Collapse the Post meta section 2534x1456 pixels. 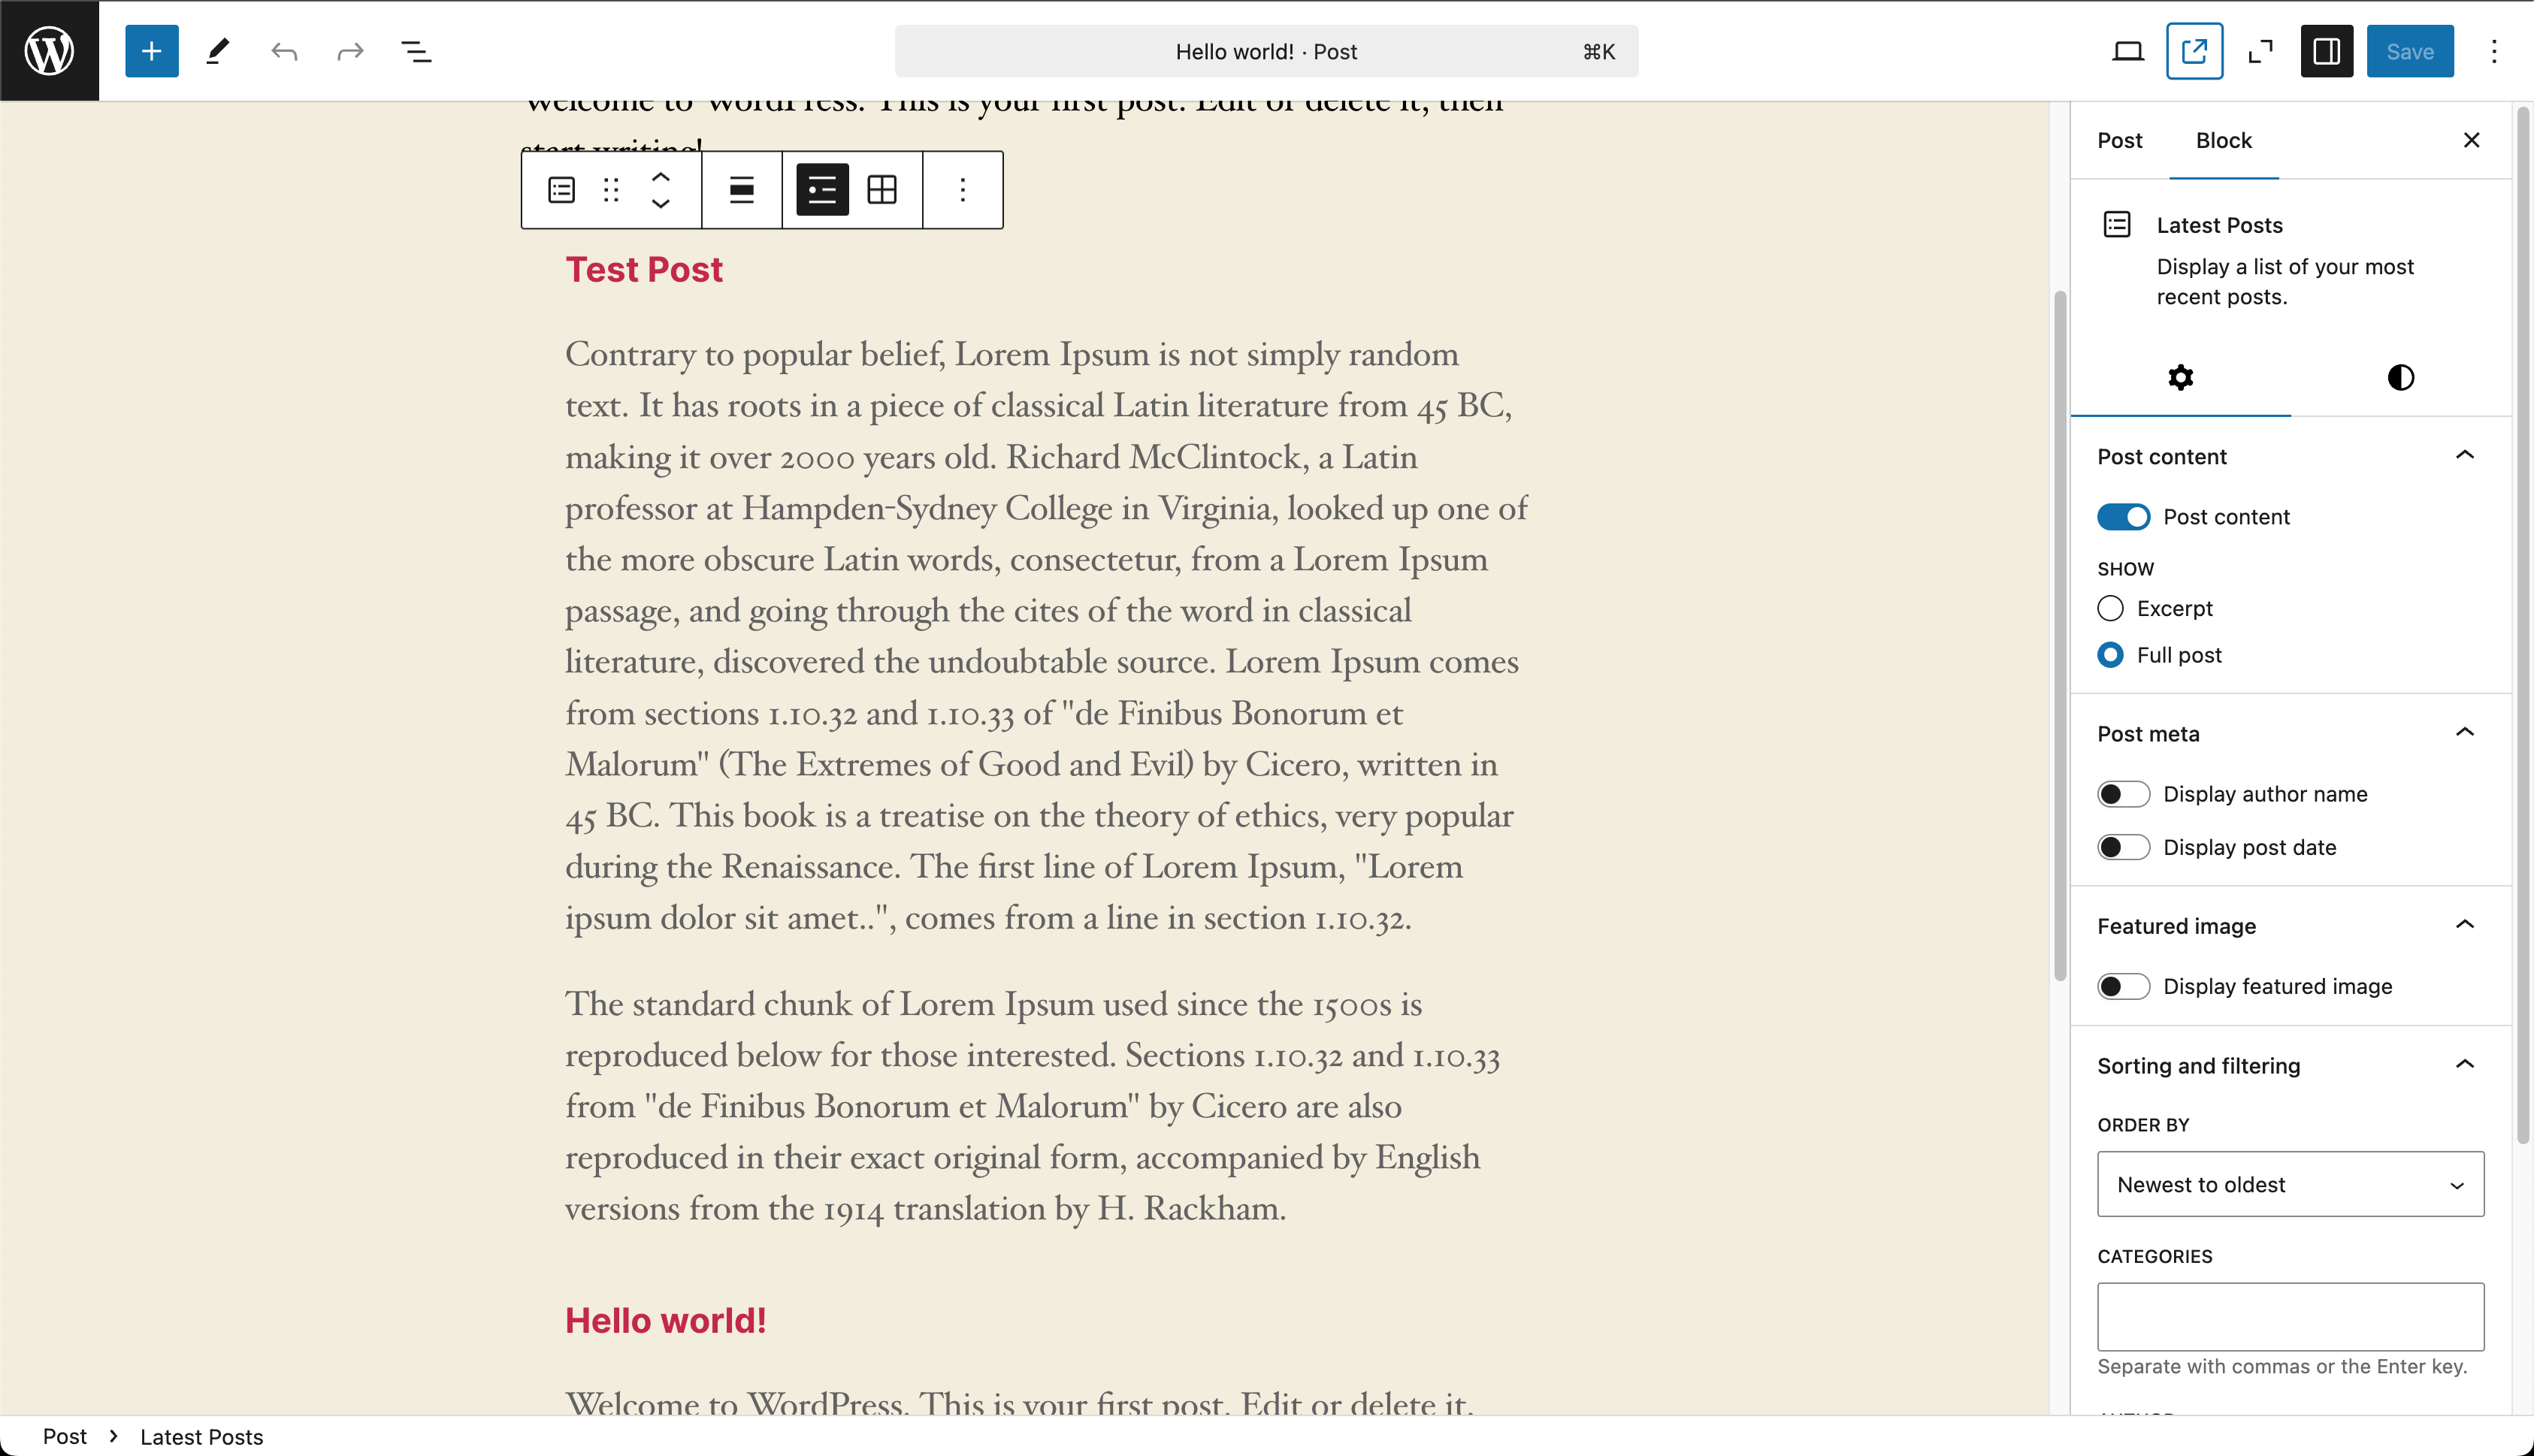(x=2464, y=733)
